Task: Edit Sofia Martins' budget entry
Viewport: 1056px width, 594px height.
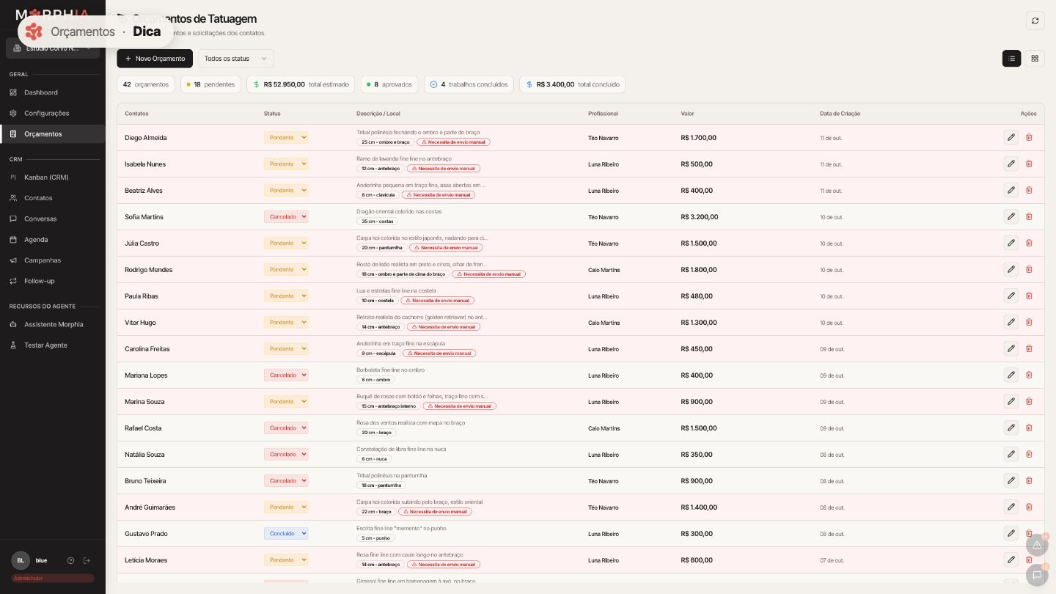Action: click(x=1011, y=216)
